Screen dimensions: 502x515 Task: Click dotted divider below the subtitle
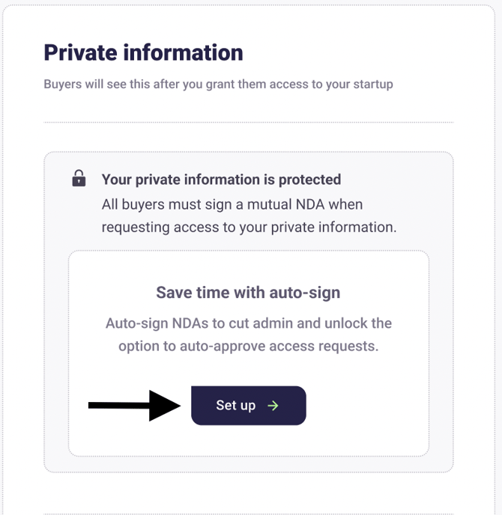point(248,122)
